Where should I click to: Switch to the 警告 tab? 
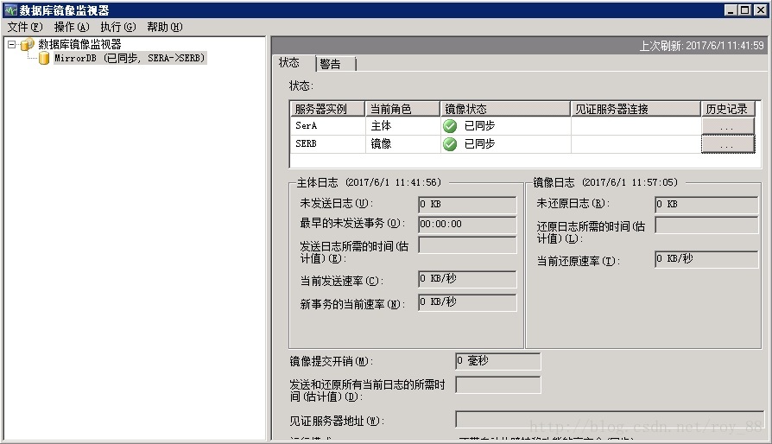pyautogui.click(x=335, y=64)
